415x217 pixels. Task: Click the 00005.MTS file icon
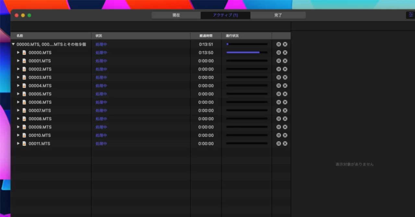coord(24,94)
